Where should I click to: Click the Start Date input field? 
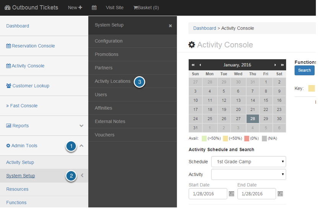pyautogui.click(x=208, y=194)
